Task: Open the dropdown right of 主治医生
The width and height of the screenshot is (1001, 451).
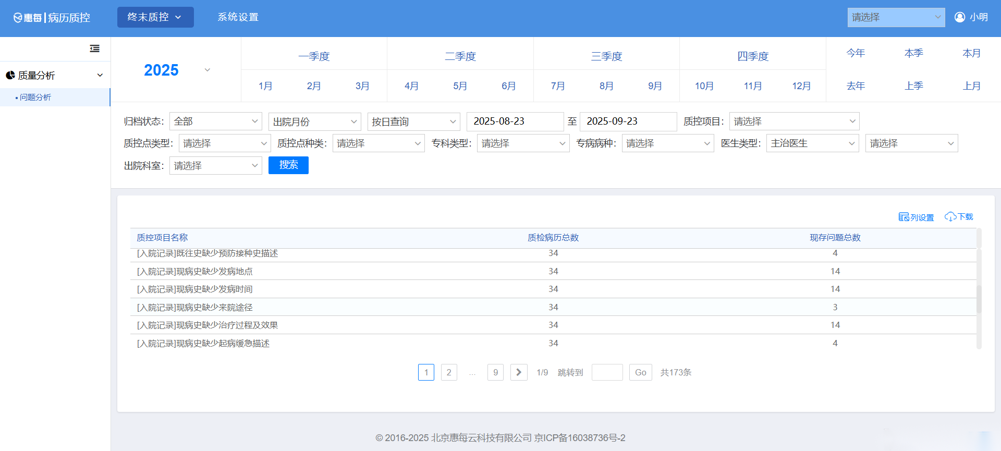Action: click(912, 143)
